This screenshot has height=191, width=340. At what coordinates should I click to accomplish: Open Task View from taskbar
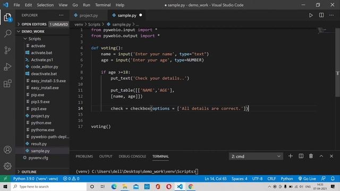click(103, 187)
